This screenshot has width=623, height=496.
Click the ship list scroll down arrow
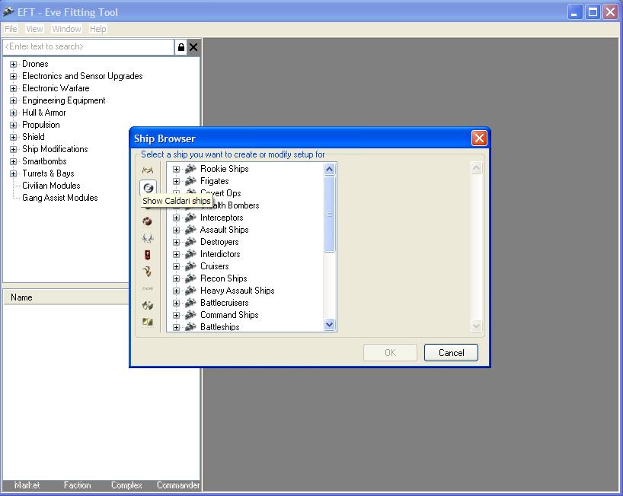pos(329,325)
